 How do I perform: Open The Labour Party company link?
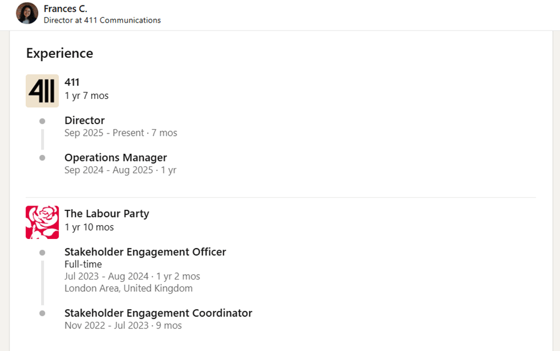107,213
